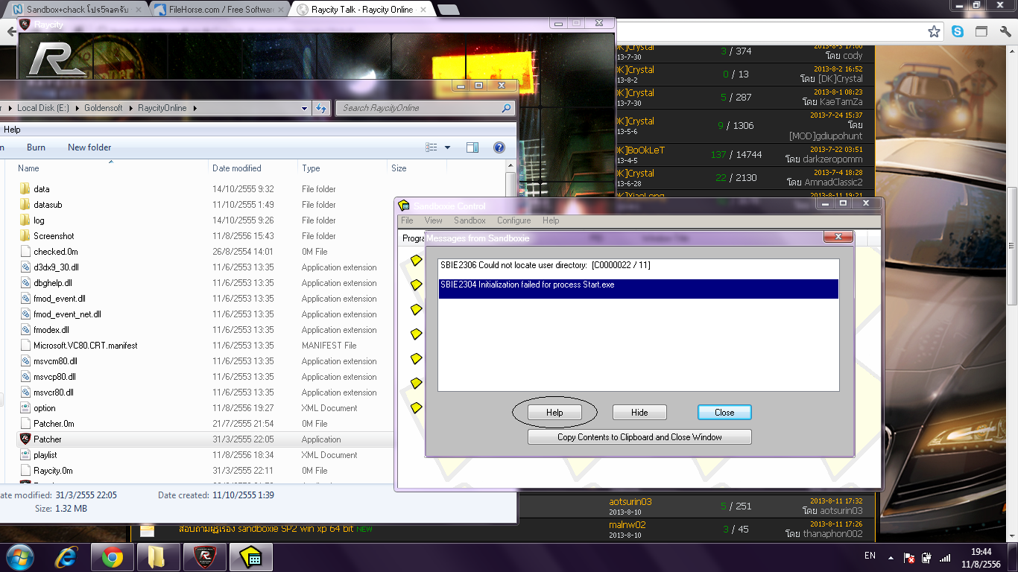Open the Configure menu in Sandboxie Control

(x=514, y=220)
